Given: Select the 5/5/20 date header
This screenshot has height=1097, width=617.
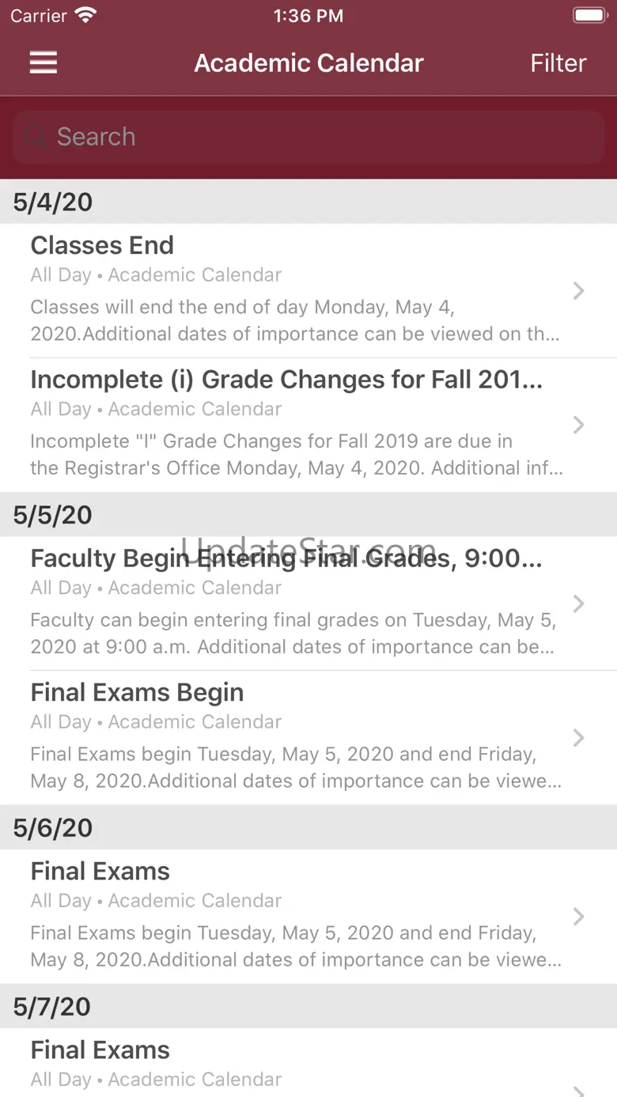Looking at the screenshot, I should pyautogui.click(x=308, y=515).
